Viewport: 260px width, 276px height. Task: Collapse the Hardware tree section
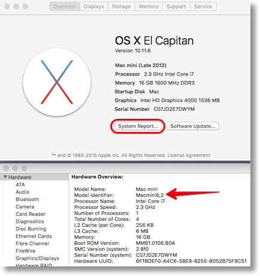click(x=5, y=177)
